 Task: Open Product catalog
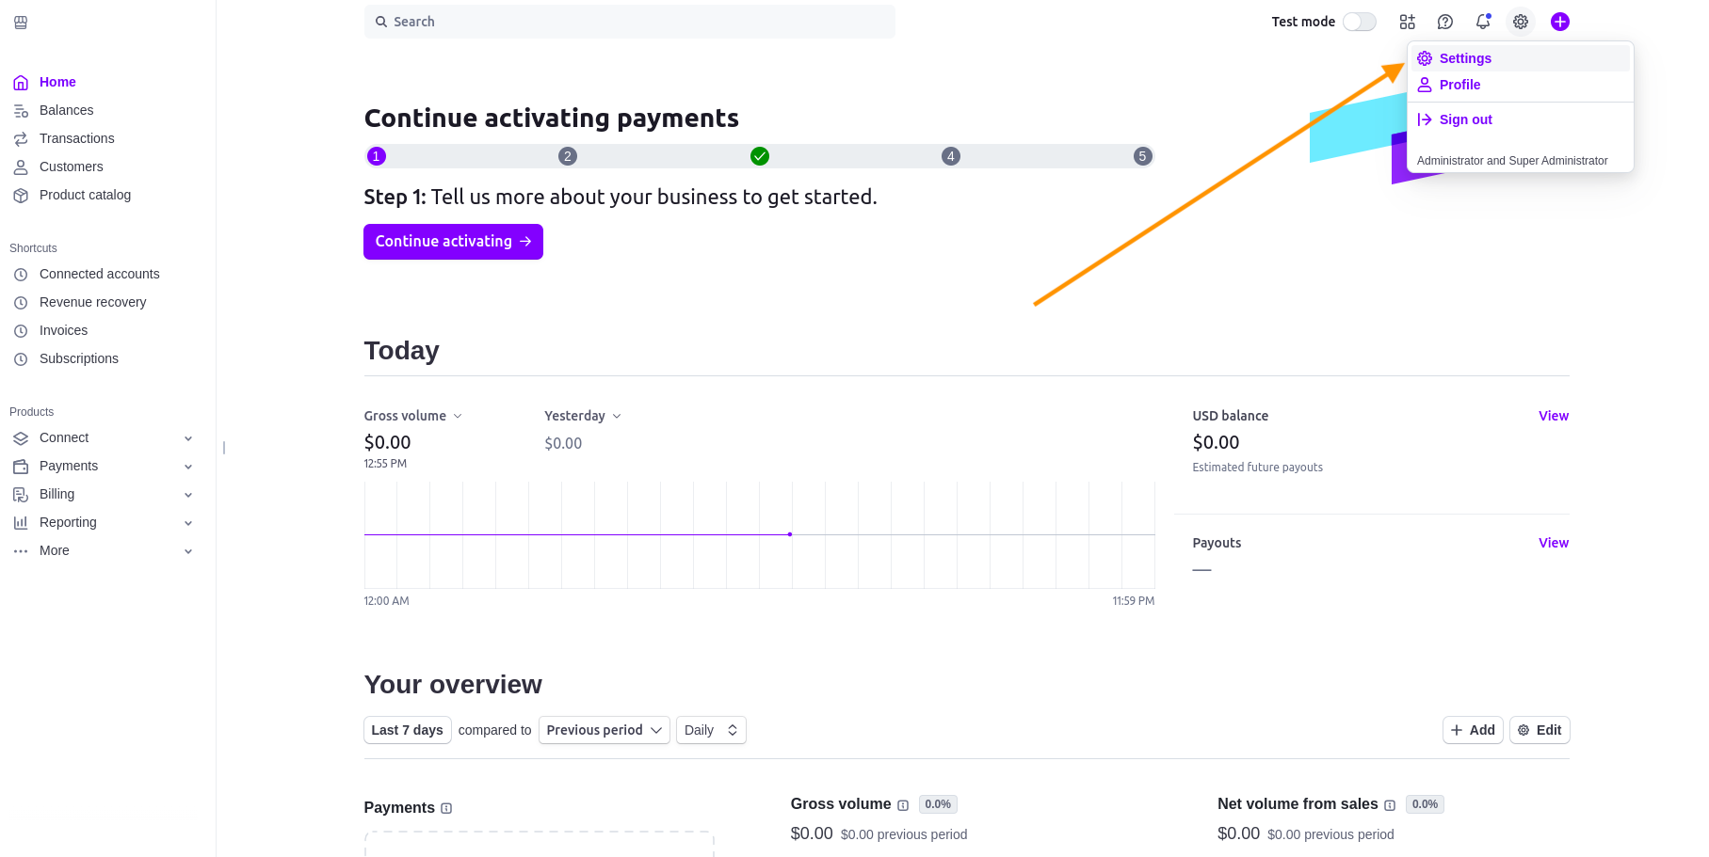tap(85, 195)
